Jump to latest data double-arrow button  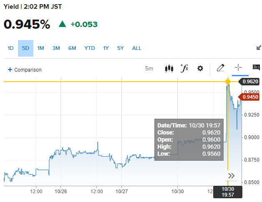tap(231, 176)
